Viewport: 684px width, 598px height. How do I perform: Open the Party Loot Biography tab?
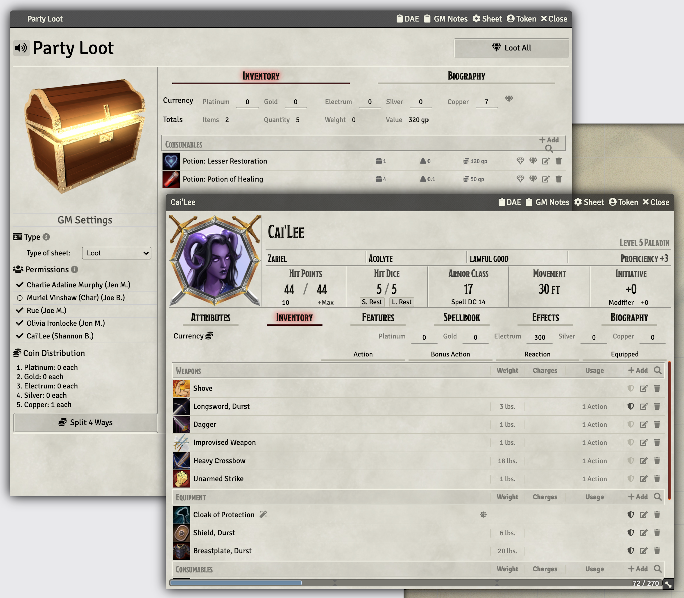click(466, 76)
